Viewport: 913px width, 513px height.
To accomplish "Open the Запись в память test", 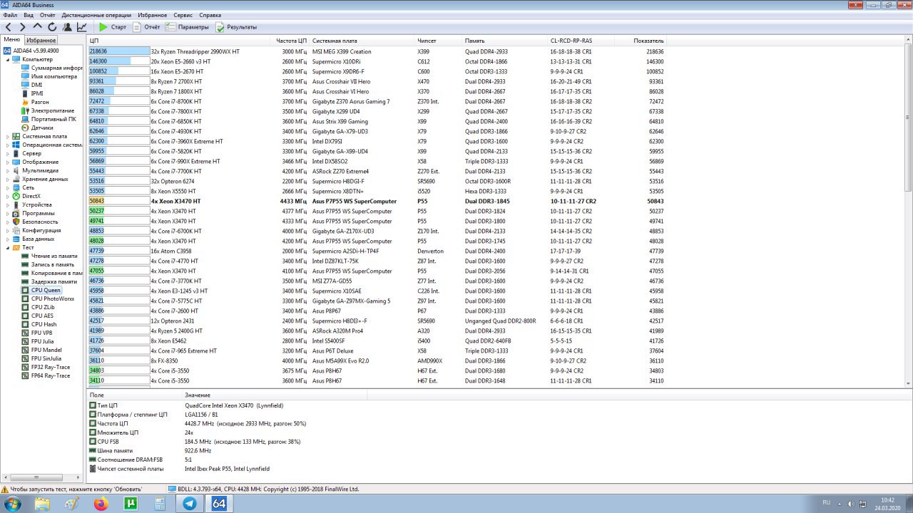I will tap(51, 264).
